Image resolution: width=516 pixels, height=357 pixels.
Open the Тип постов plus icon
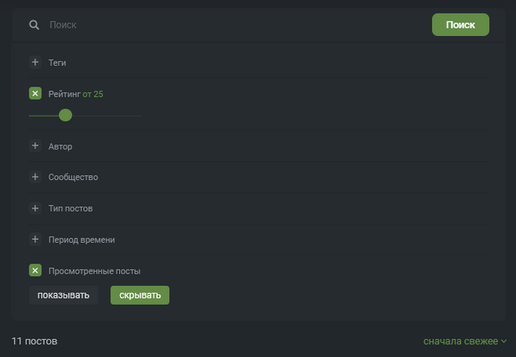coord(35,208)
